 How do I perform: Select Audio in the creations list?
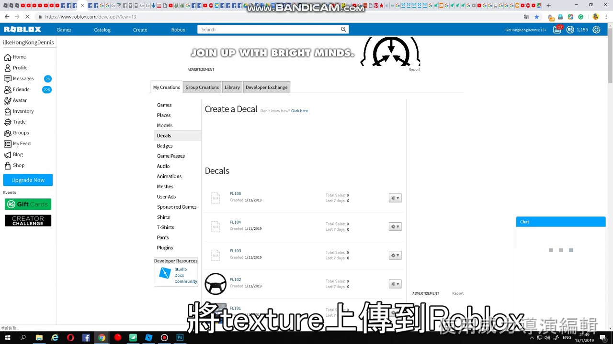click(x=163, y=166)
